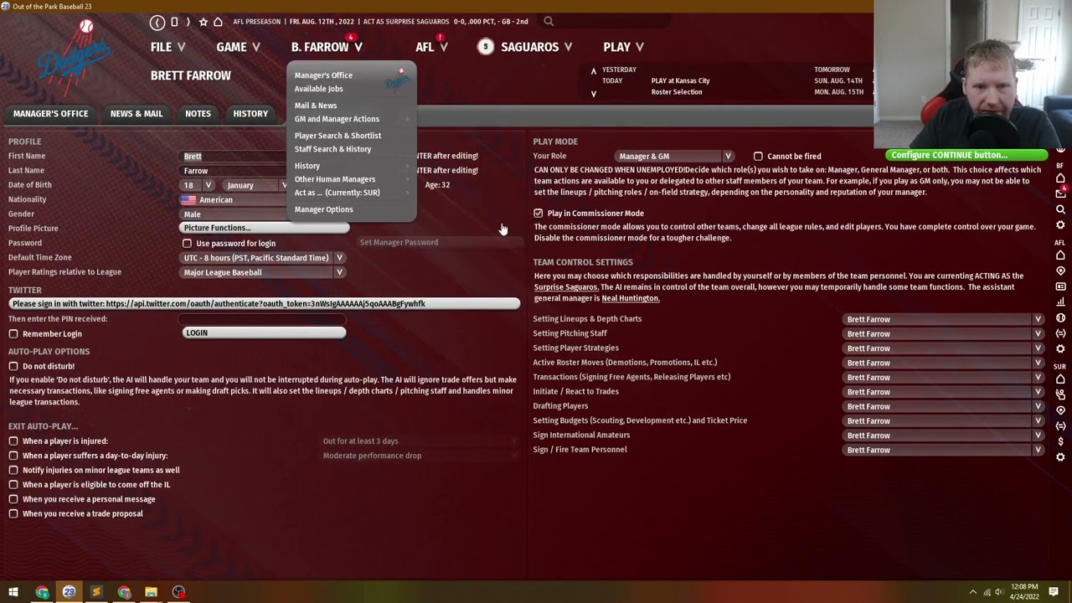The width and height of the screenshot is (1072, 603).
Task: Open the AFL settings gear in sidebar
Action: [x=1060, y=348]
